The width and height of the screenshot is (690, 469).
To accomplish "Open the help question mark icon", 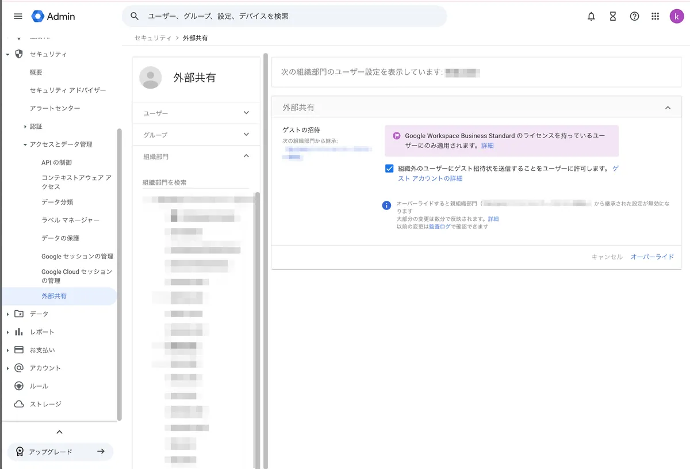I will (x=634, y=16).
